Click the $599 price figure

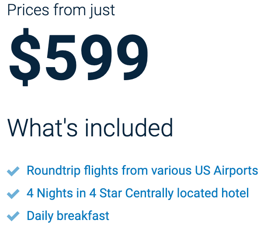(79, 57)
